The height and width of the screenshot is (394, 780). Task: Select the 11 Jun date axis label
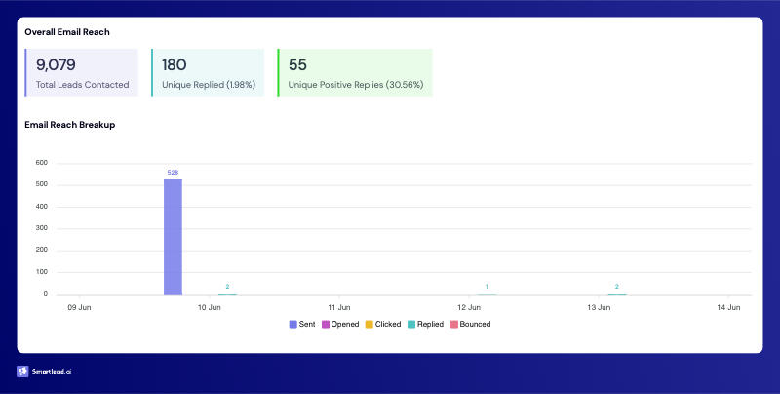(338, 307)
